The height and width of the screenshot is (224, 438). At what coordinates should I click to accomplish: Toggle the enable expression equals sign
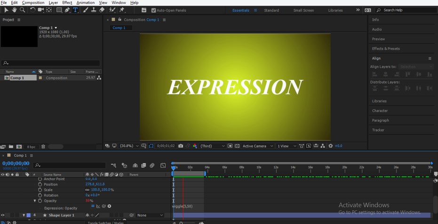pyautogui.click(x=93, y=206)
